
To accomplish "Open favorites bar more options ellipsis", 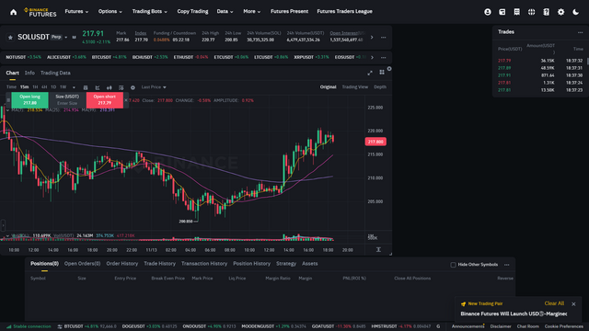I will coord(383,57).
